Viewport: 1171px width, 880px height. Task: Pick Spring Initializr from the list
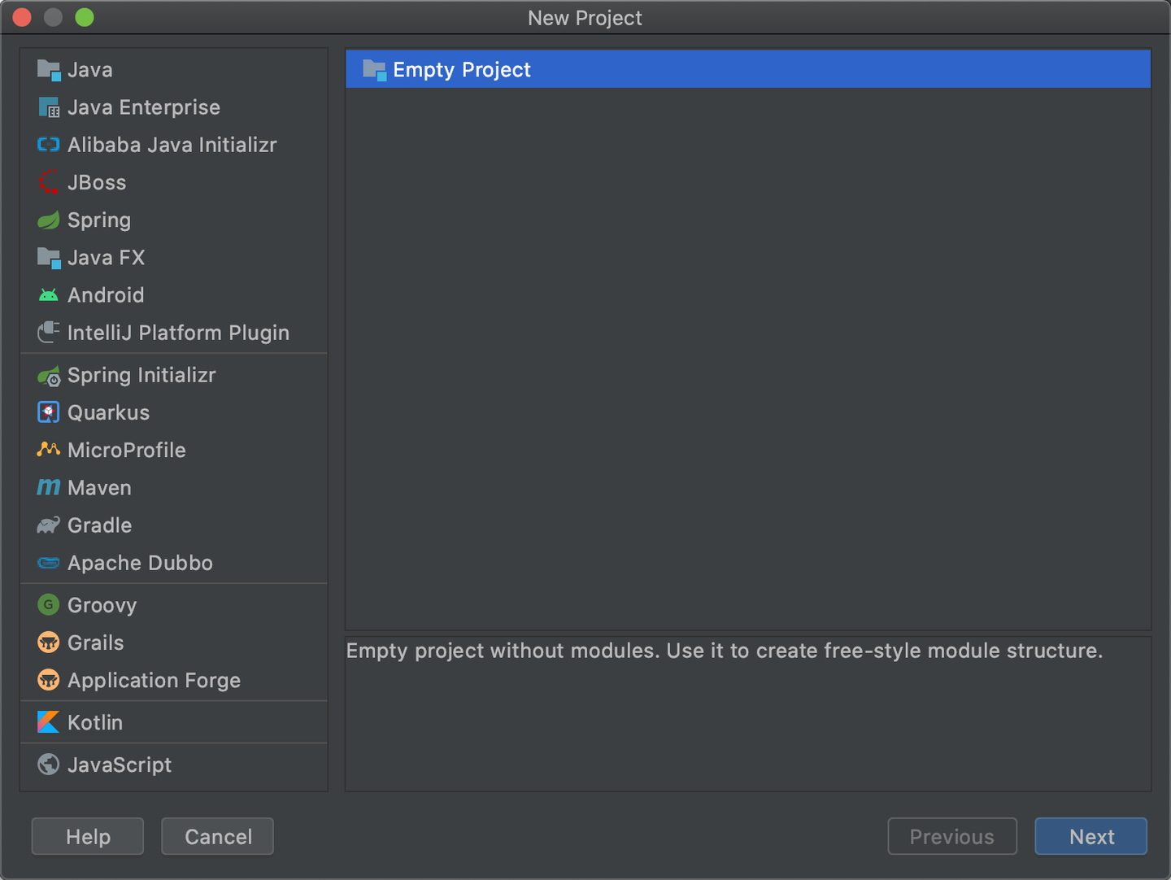pyautogui.click(x=141, y=375)
